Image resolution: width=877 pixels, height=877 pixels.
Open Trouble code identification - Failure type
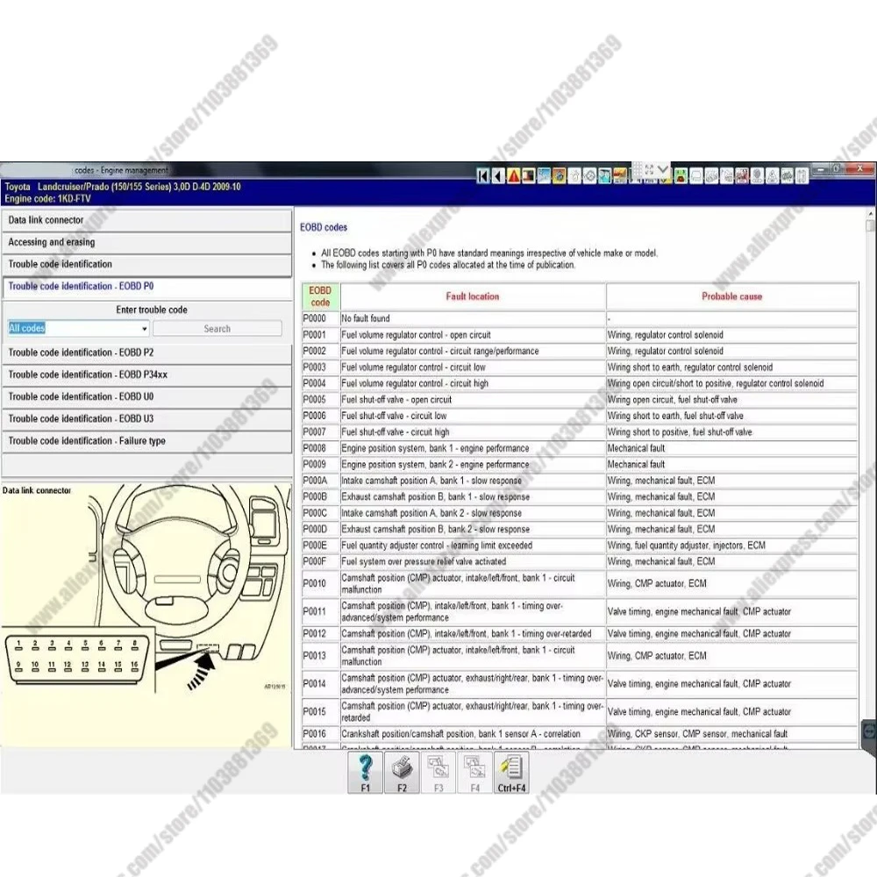(146, 441)
